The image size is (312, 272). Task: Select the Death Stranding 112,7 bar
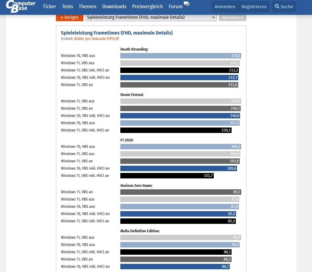[179, 78]
